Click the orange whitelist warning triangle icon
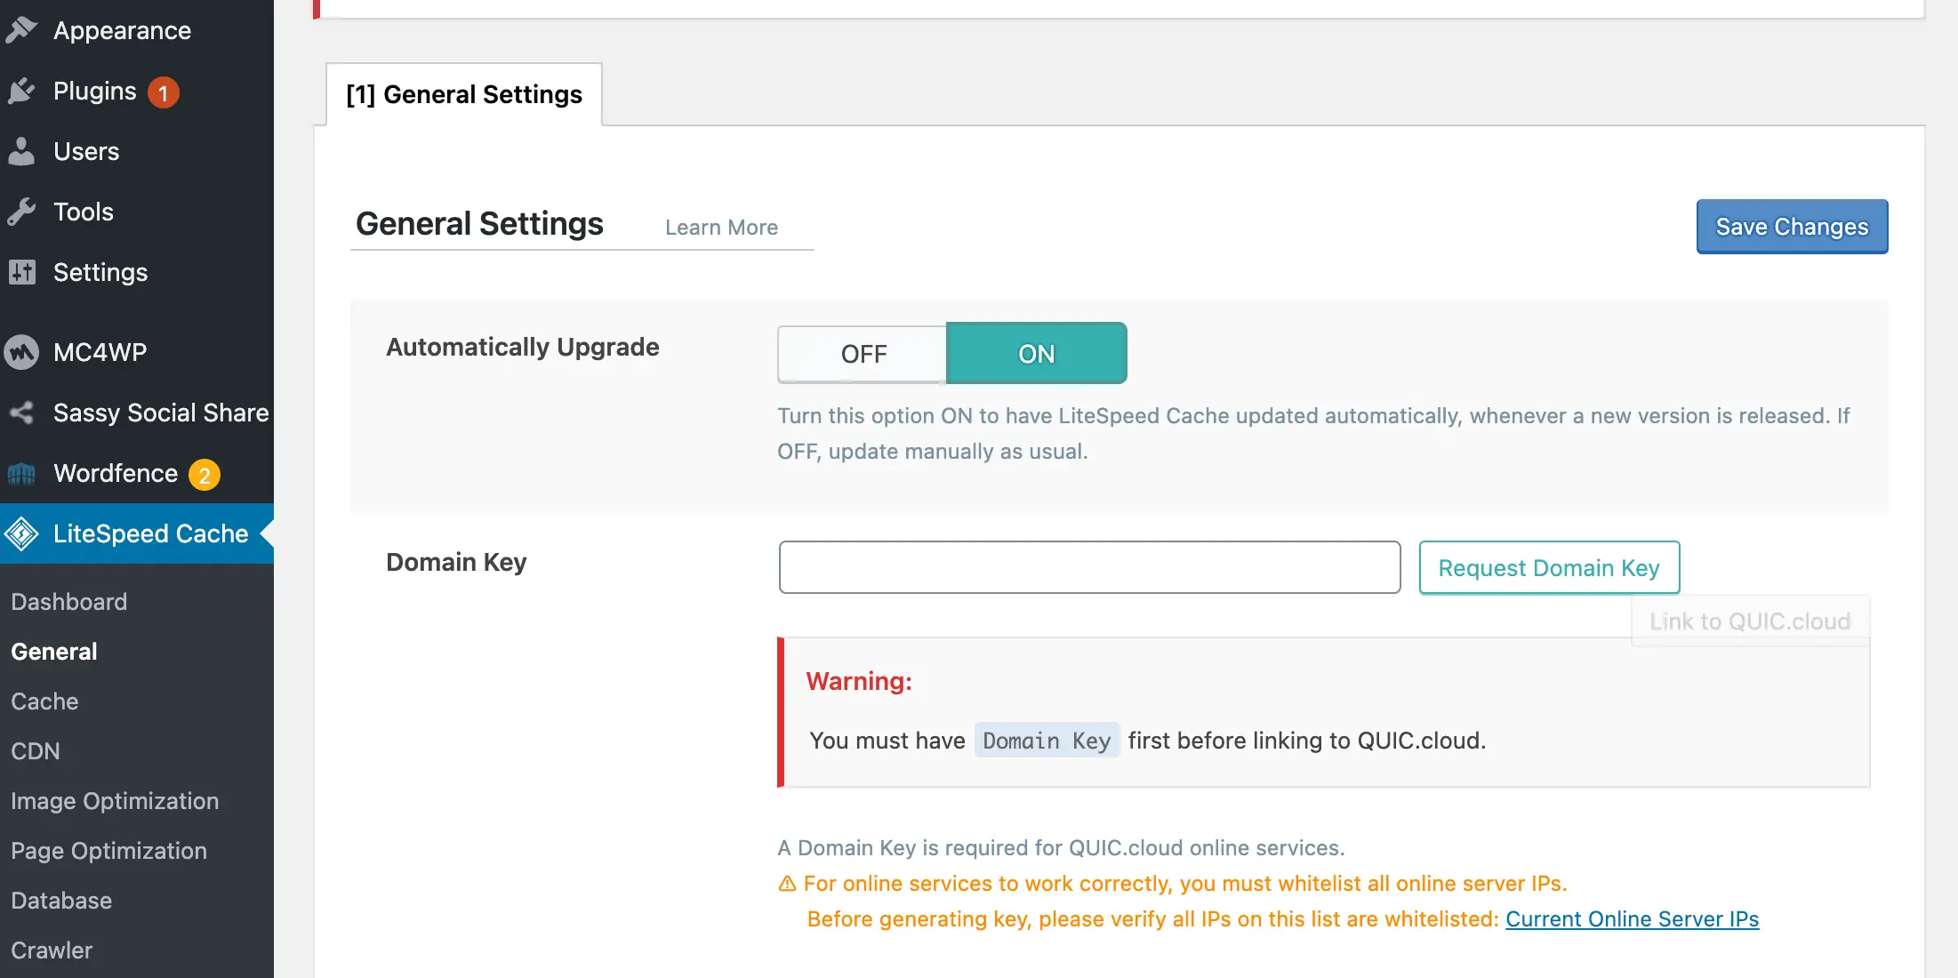This screenshot has height=978, width=1958. click(787, 884)
